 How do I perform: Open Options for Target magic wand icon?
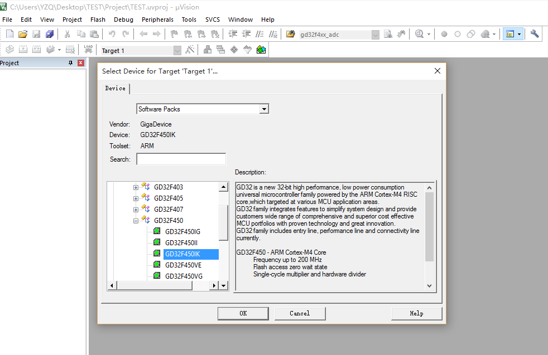190,50
